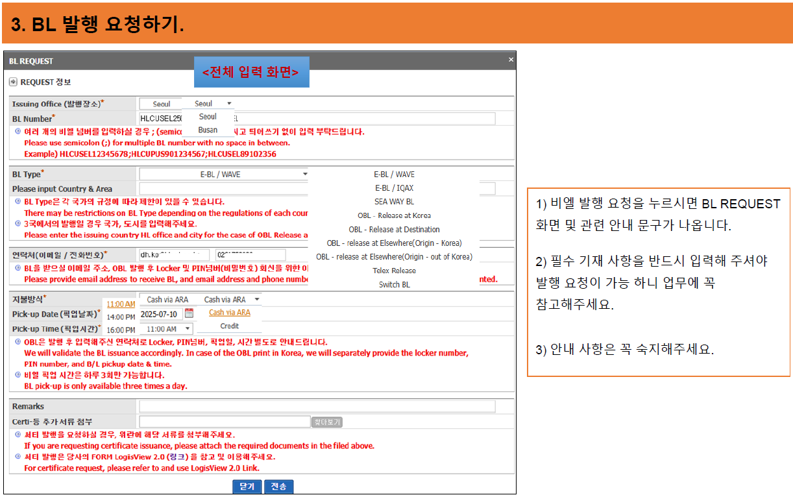Screen dimensions: 793x497
Task: Open the calendar picker beside Pick-up Date
Action: pyautogui.click(x=189, y=313)
